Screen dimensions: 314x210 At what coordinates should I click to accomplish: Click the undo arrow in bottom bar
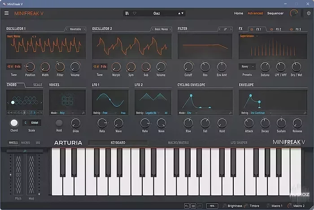point(187,206)
